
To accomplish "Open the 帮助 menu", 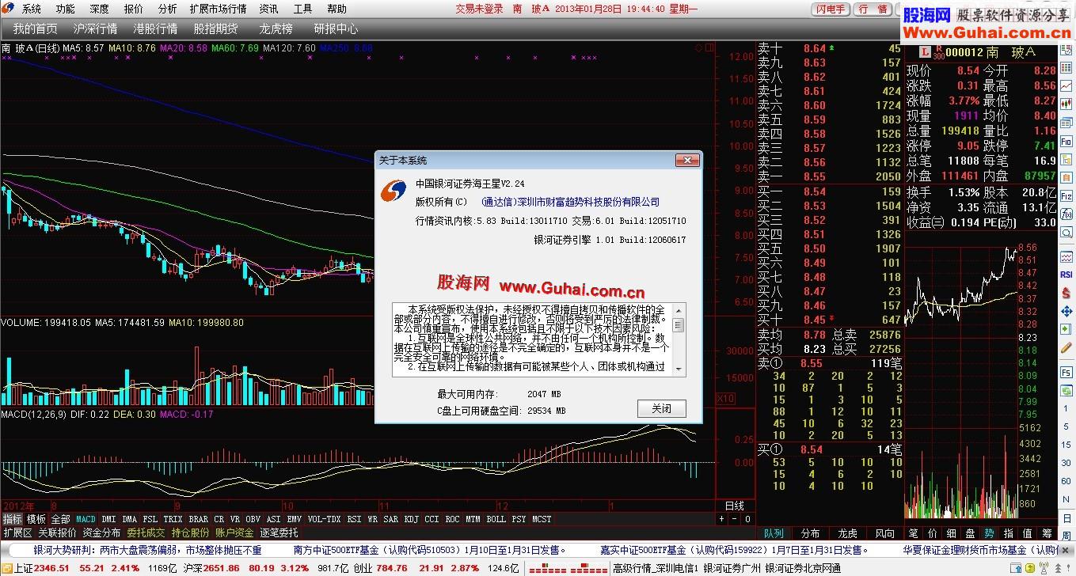I will coord(336,9).
